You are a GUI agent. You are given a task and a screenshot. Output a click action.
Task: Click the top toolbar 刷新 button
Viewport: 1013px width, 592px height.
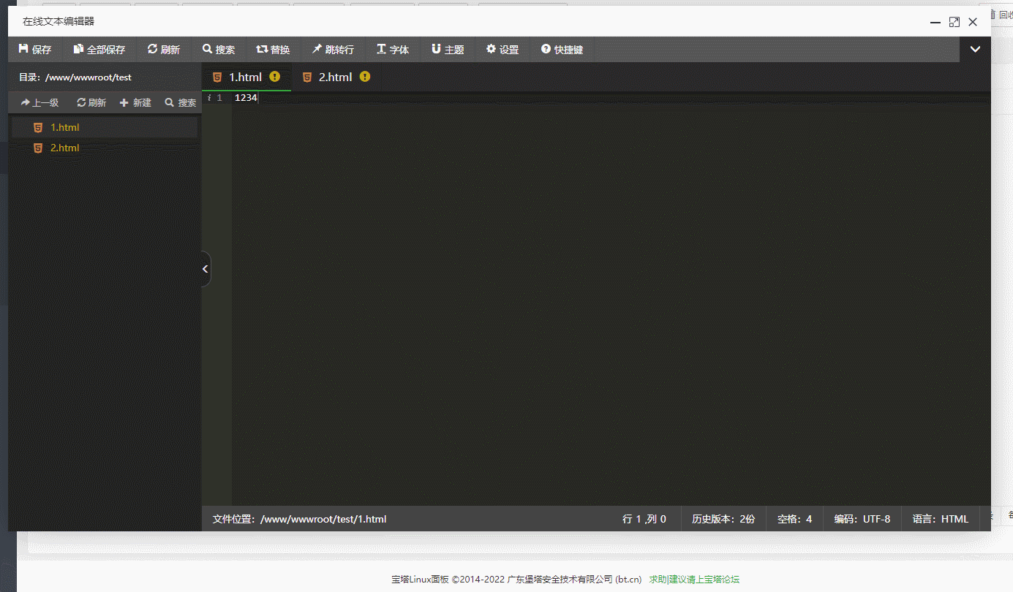164,50
